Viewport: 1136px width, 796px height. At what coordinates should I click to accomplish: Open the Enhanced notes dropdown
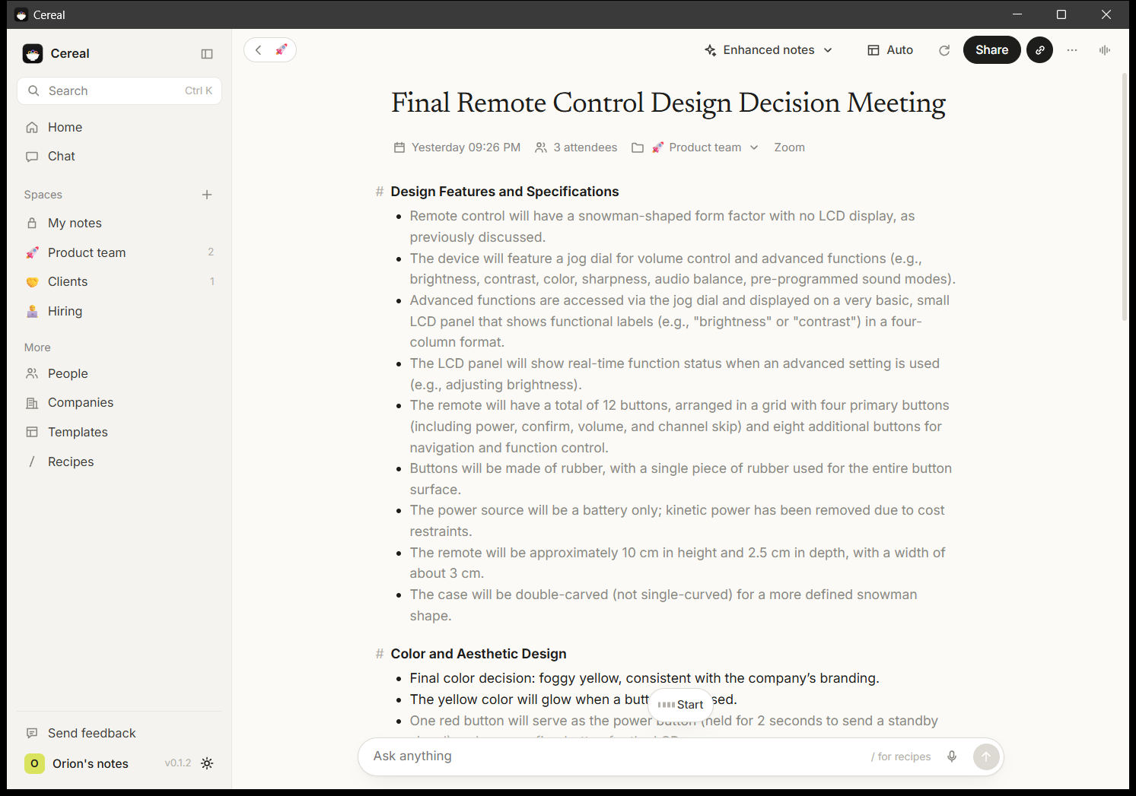point(768,50)
